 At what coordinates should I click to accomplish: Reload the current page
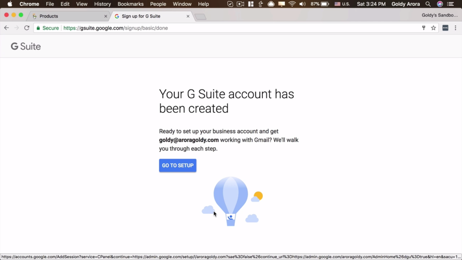point(27,28)
